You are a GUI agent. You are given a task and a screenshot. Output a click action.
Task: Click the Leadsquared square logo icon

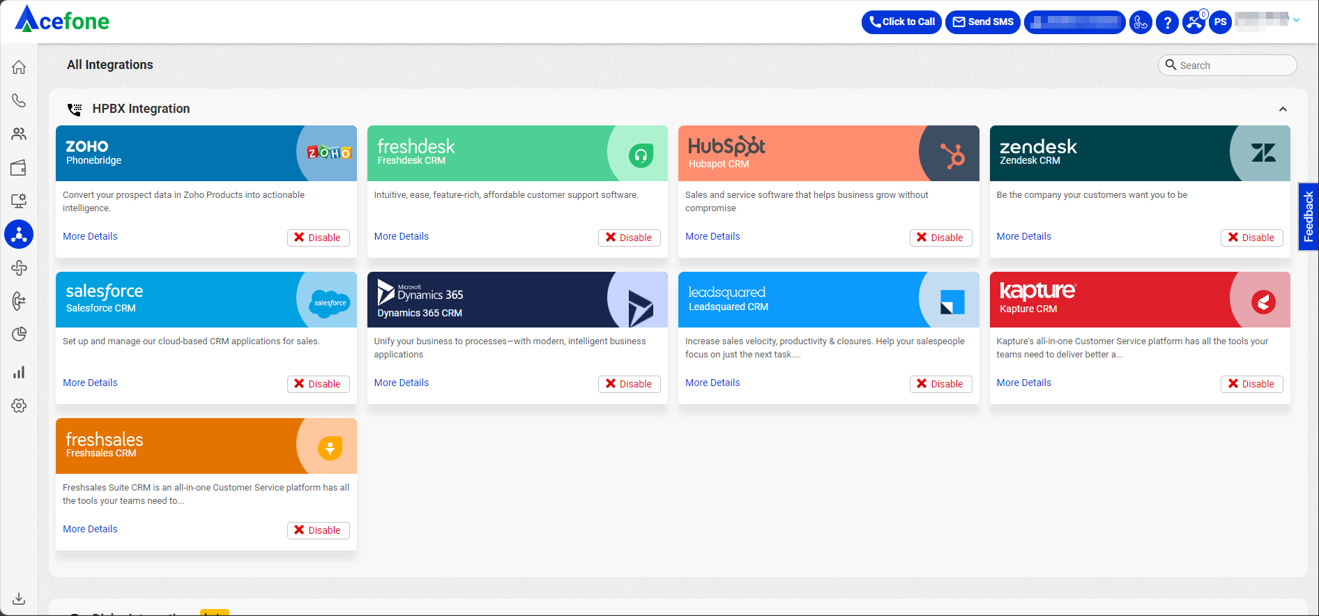(x=952, y=302)
